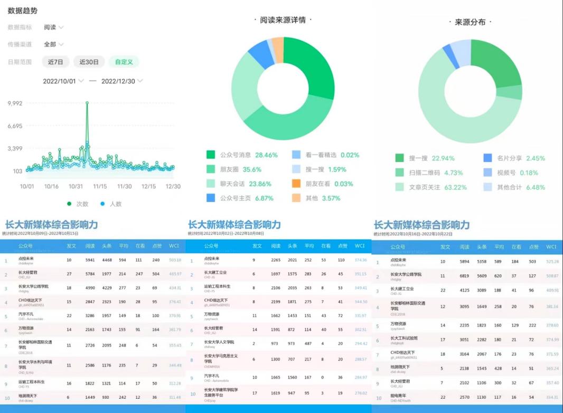Screen dimensions: 563x413
Task: Open the end date 2022/12/30 picker
Action: [121, 81]
